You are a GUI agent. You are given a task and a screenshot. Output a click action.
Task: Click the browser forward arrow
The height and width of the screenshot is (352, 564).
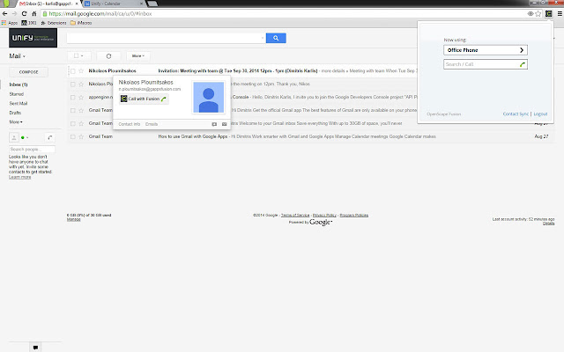click(14, 14)
